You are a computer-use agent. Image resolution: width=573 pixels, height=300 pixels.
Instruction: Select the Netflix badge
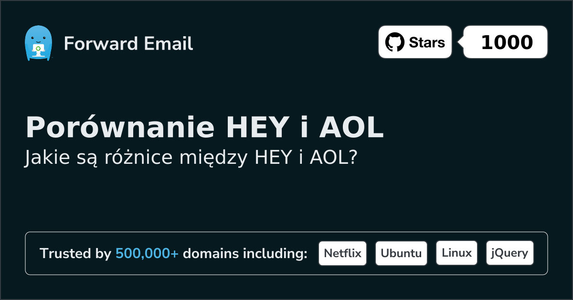click(x=342, y=253)
